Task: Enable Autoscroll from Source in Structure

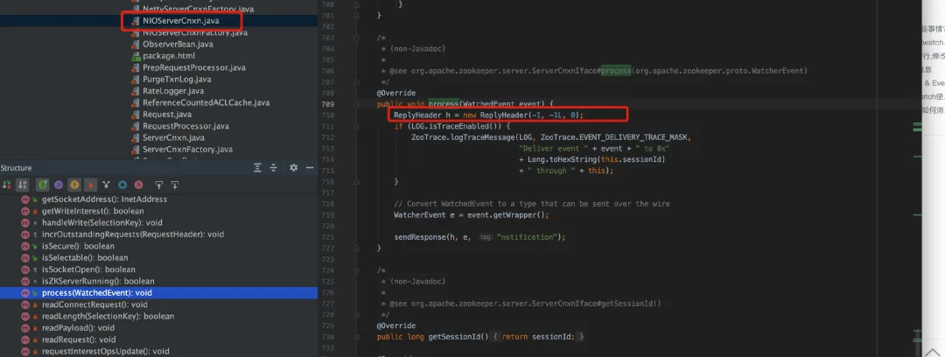Action: click(x=175, y=185)
